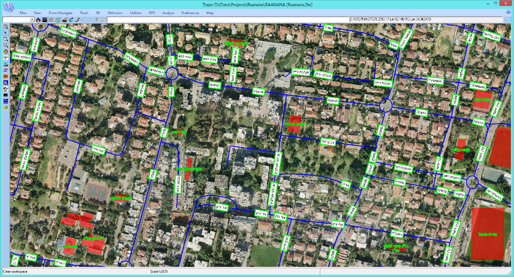The width and height of the screenshot is (514, 277).
Task: Open the GPS menu
Action: [x=152, y=12]
